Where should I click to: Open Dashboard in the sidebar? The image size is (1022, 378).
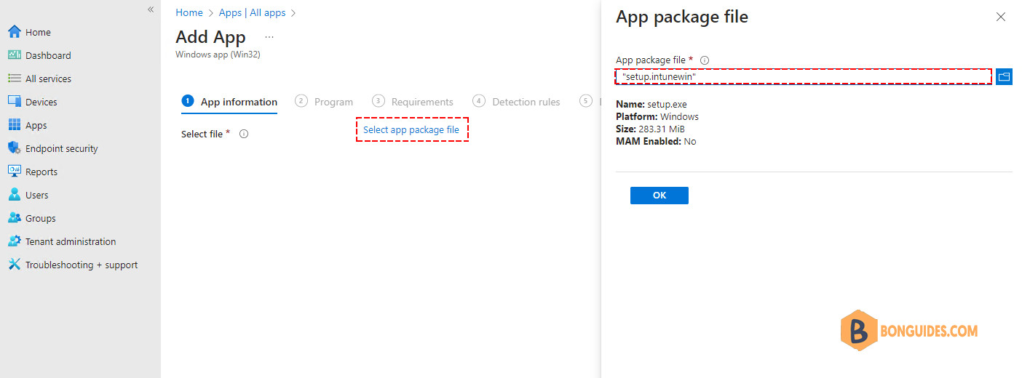coord(48,55)
